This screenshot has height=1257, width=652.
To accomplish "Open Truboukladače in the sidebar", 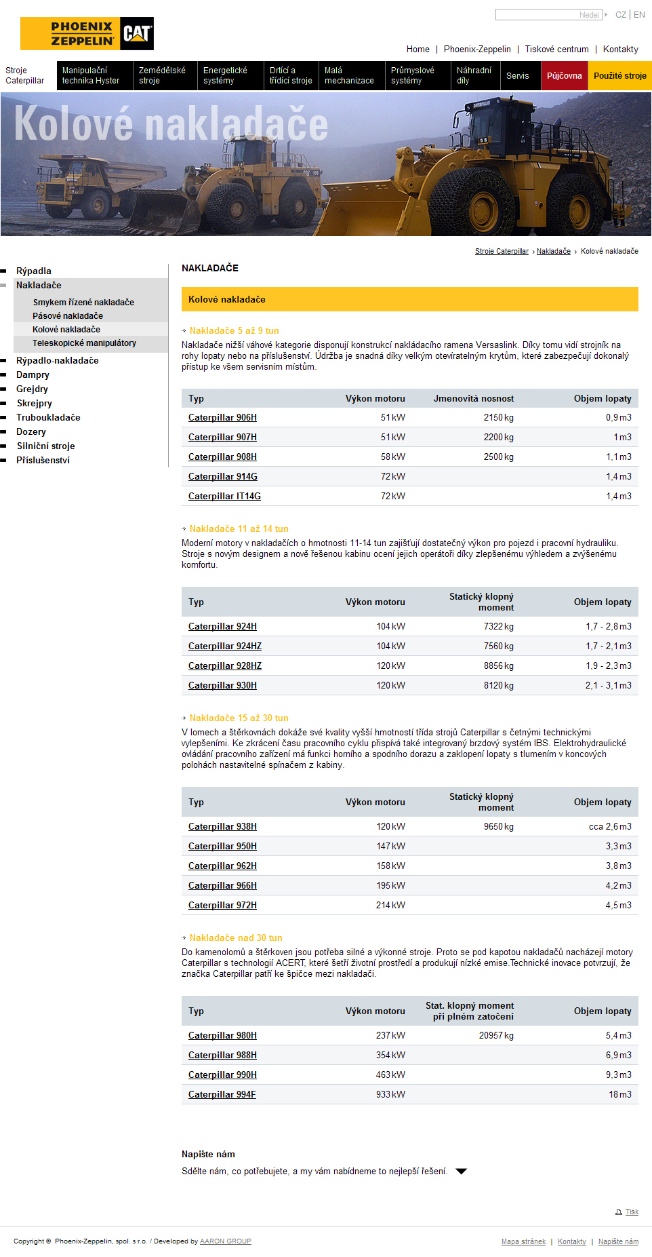I will click(x=48, y=417).
